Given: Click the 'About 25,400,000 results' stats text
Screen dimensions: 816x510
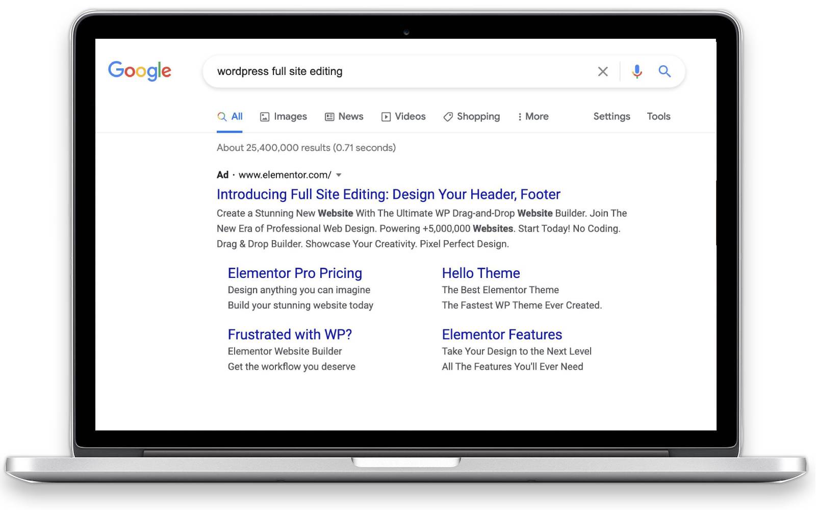Looking at the screenshot, I should tap(306, 148).
